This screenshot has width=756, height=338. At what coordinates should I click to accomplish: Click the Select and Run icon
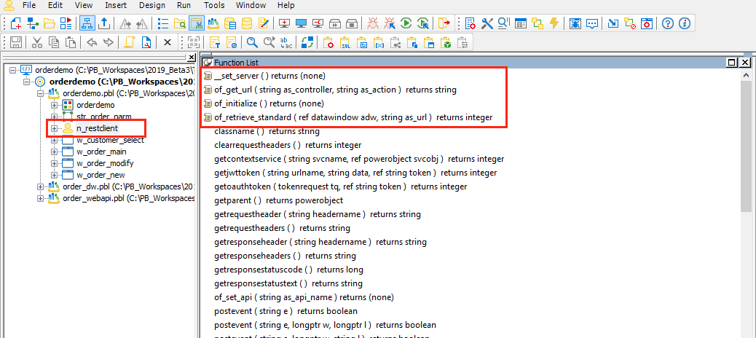(423, 23)
